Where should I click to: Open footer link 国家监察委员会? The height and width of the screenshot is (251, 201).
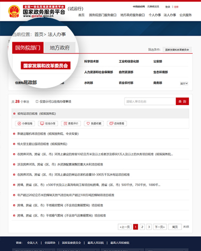(72, 243)
